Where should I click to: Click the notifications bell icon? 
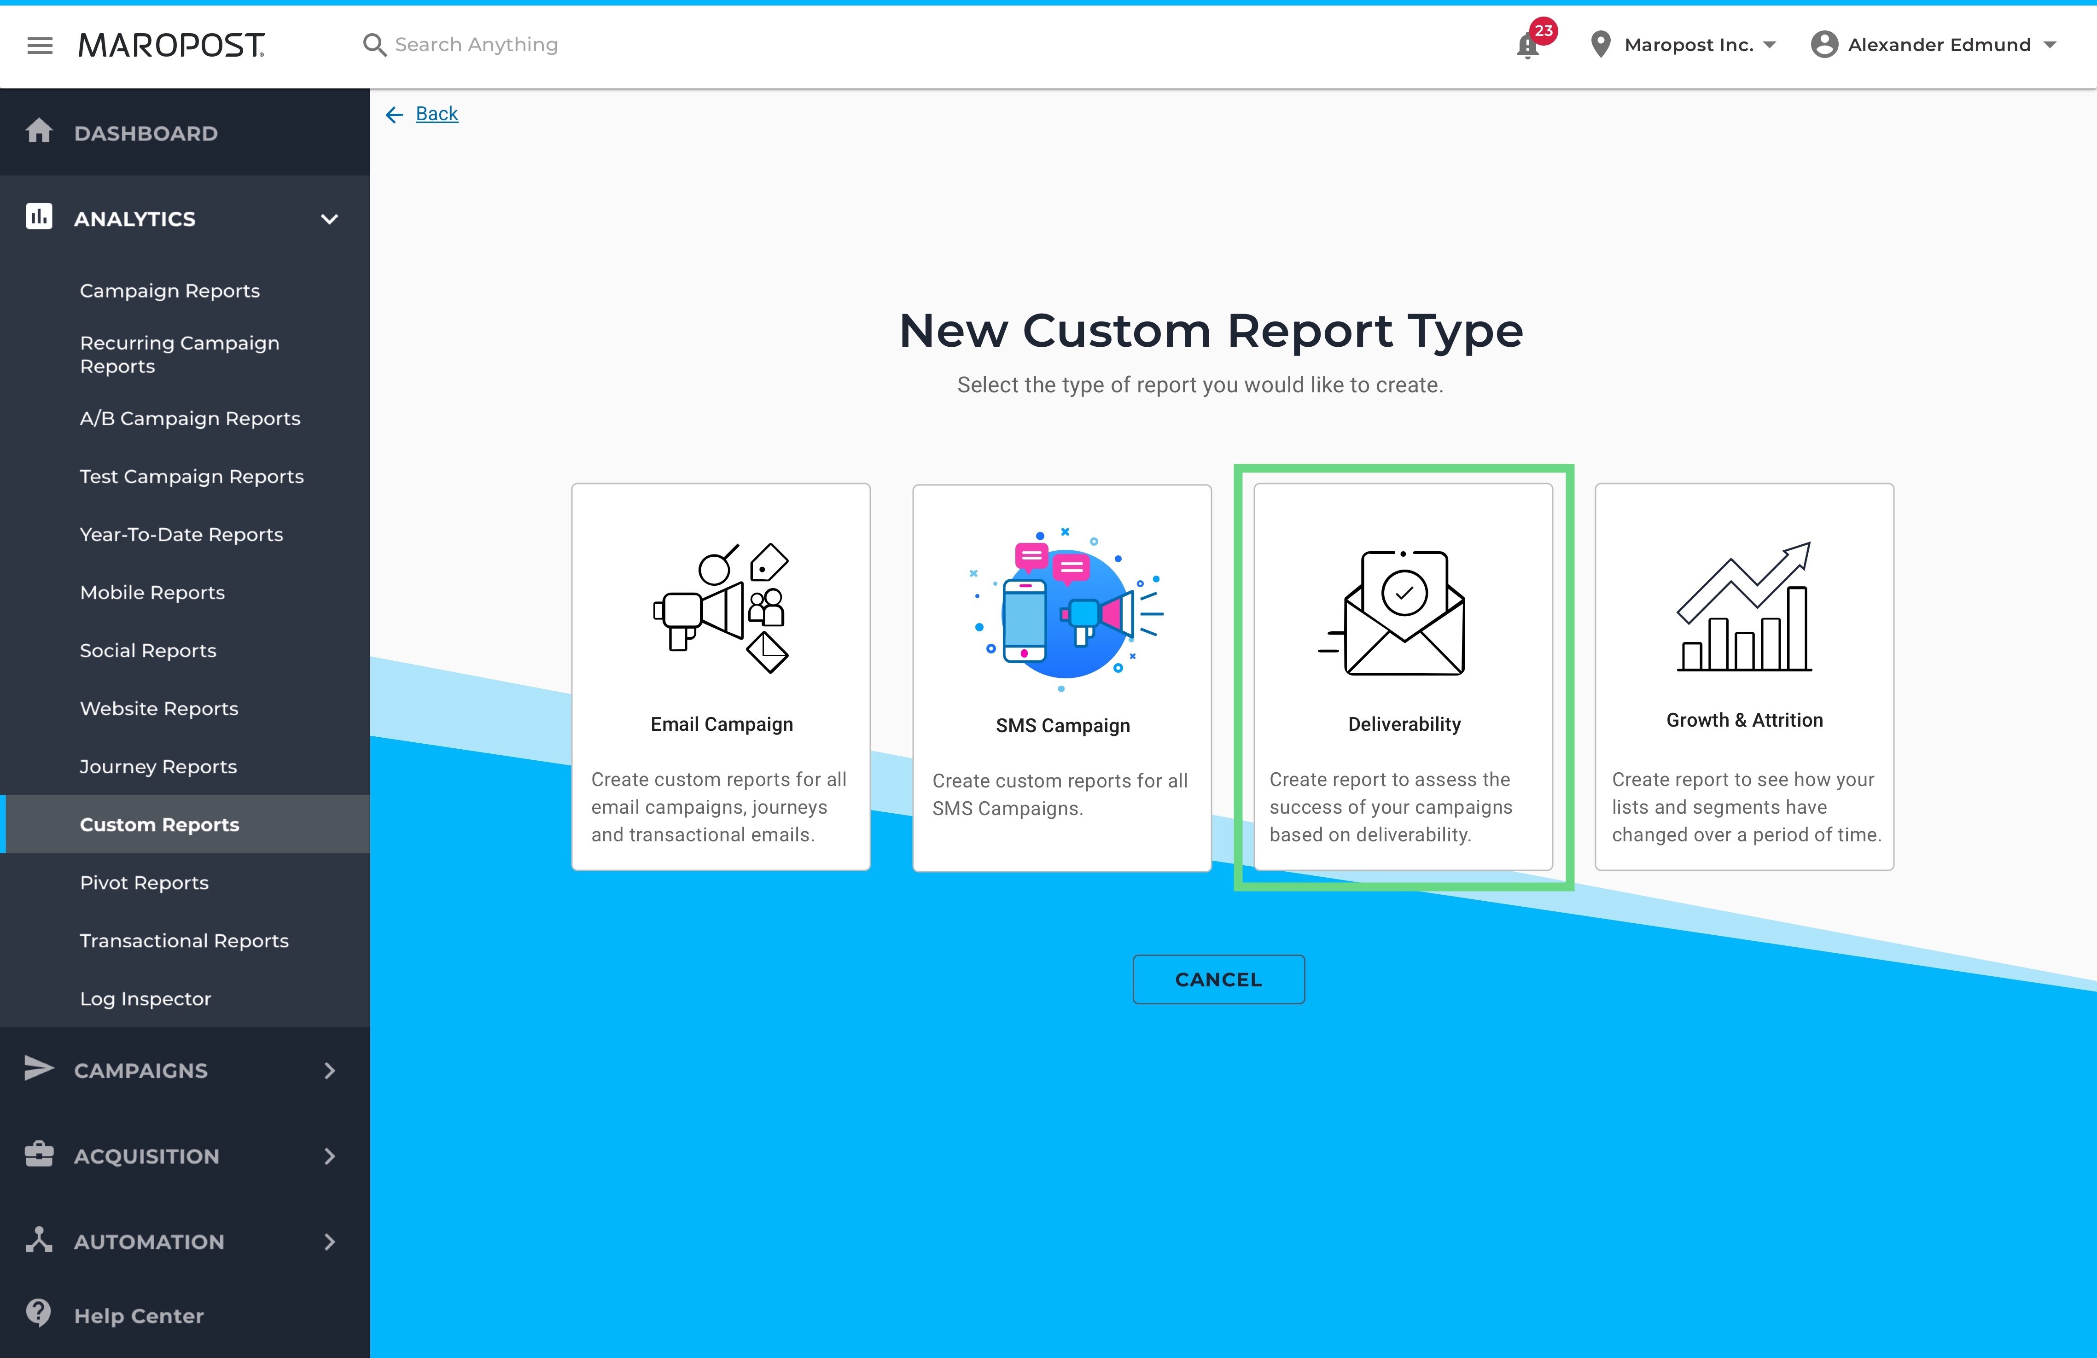pyautogui.click(x=1528, y=45)
